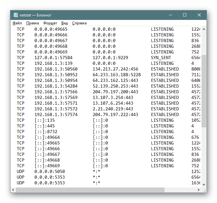
Task: Click local address [::]:445
Action: [45, 126]
